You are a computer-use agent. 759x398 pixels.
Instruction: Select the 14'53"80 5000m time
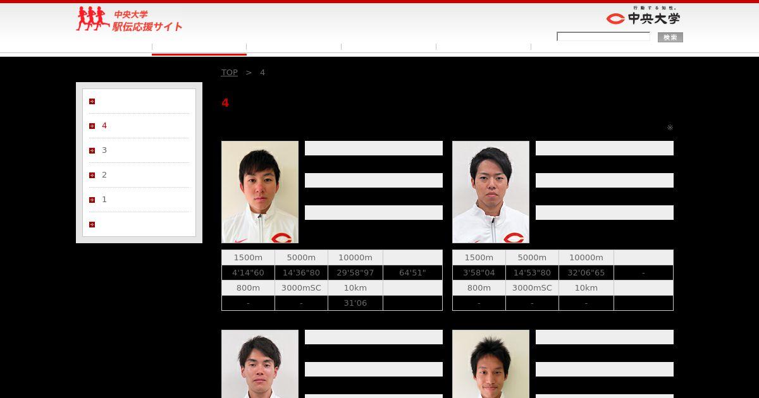point(532,273)
